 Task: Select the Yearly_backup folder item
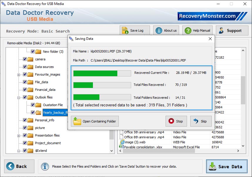[x=54, y=112]
